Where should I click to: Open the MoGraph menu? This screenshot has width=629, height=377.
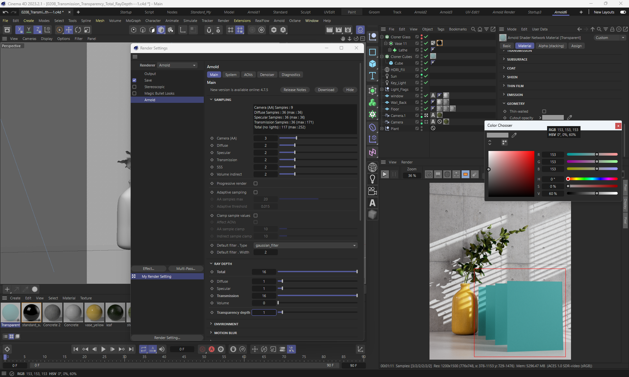point(133,21)
